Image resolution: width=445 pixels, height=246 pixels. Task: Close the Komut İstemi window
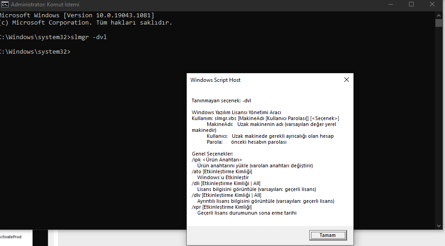pyautogui.click(x=432, y=4)
